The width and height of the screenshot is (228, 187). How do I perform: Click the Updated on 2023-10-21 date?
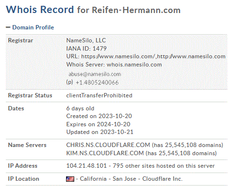tap(100, 132)
